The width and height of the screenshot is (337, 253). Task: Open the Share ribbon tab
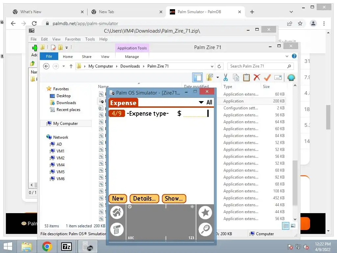click(87, 57)
